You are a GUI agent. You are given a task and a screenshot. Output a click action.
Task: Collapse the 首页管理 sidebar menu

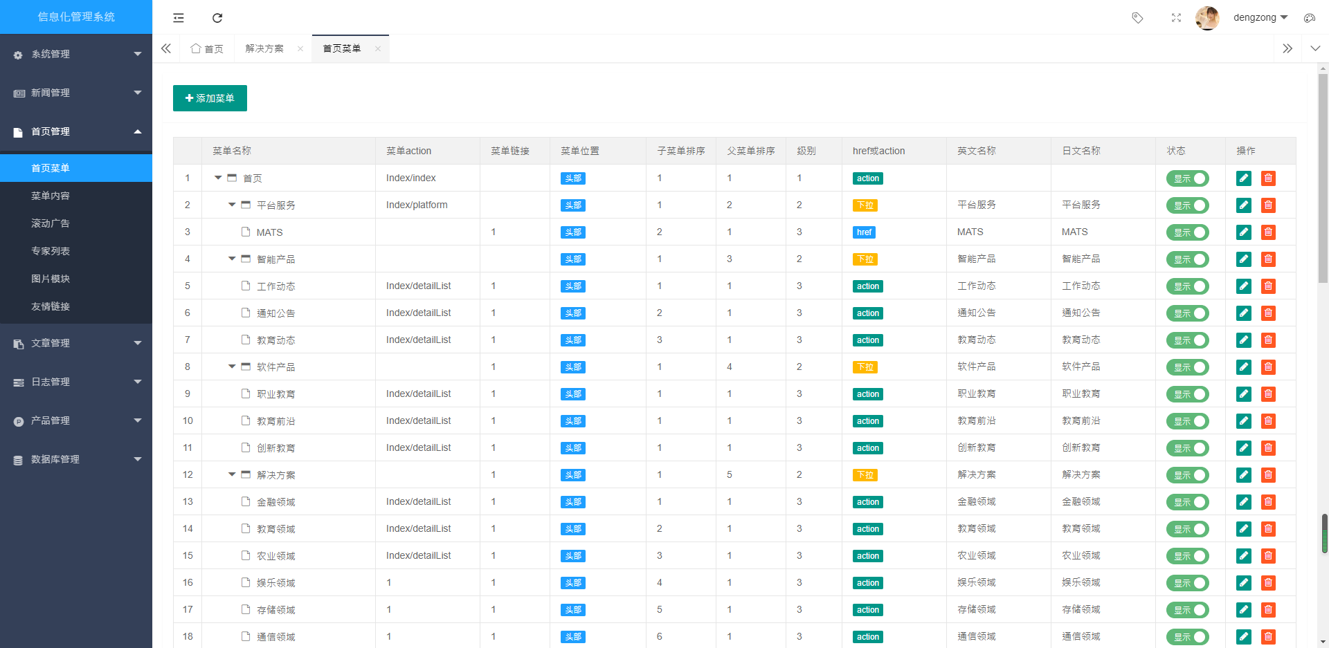click(76, 131)
